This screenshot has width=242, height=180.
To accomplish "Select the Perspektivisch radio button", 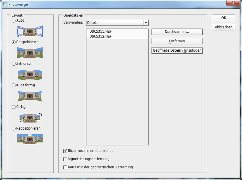I will point(14,42).
